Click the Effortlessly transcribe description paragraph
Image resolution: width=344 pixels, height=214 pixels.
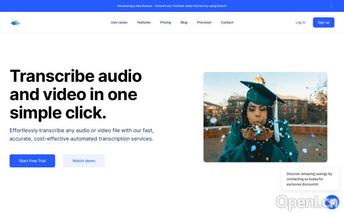point(82,134)
